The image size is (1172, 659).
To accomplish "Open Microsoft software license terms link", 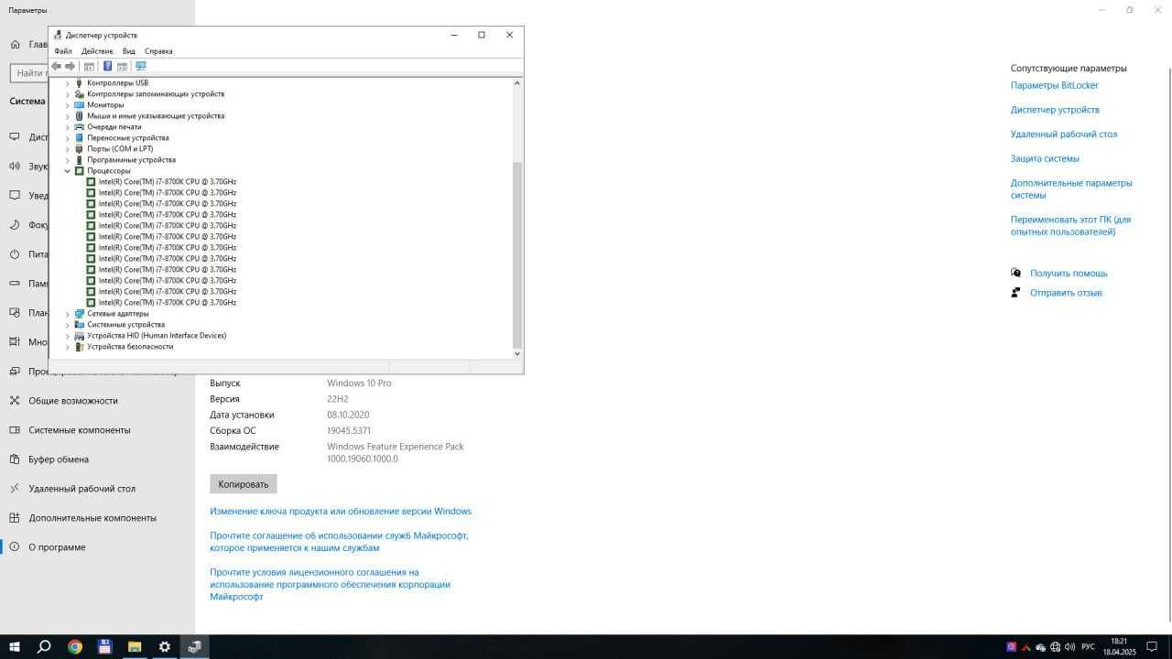I will click(x=330, y=584).
